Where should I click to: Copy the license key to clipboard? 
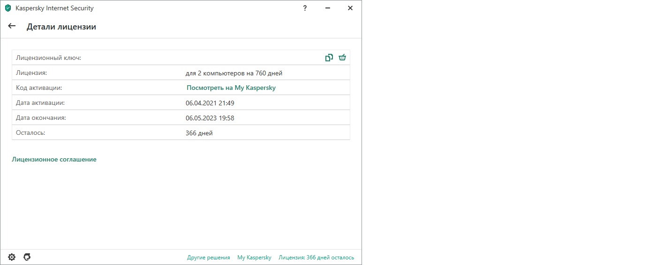pyautogui.click(x=329, y=58)
